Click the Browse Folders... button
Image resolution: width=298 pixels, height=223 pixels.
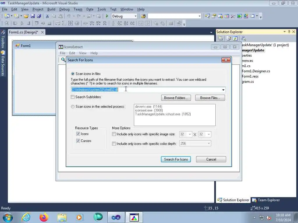click(x=176, y=98)
